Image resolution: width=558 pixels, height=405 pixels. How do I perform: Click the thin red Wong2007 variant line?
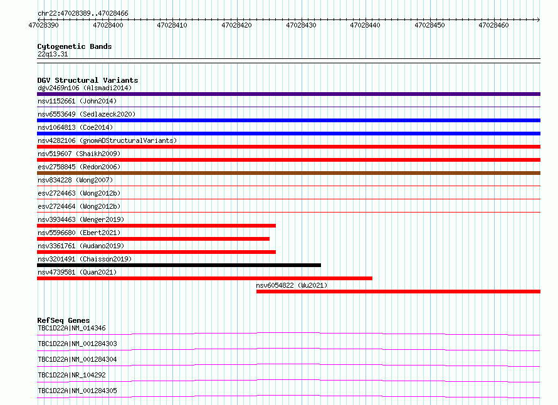click(x=288, y=186)
